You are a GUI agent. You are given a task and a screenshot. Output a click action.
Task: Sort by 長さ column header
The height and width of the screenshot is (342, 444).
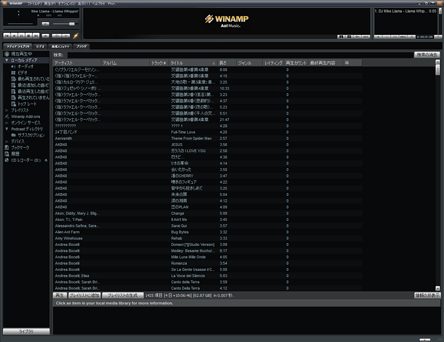(226, 63)
